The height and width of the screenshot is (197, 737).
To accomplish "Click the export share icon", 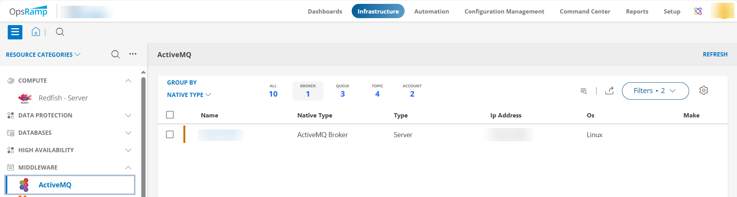I will coord(610,90).
